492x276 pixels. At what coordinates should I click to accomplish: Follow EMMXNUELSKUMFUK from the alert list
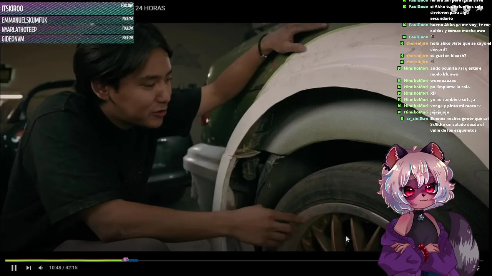tap(127, 19)
